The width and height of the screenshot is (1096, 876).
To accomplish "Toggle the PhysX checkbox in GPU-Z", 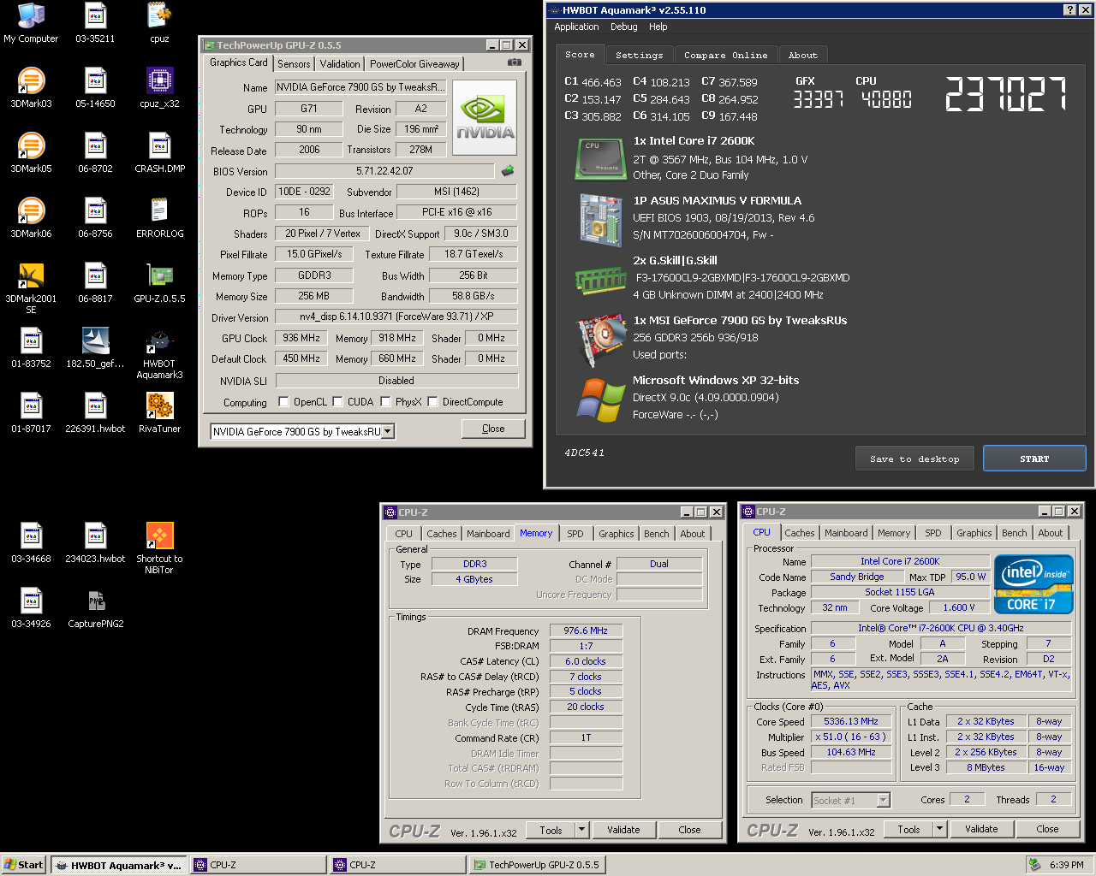I will 385,401.
